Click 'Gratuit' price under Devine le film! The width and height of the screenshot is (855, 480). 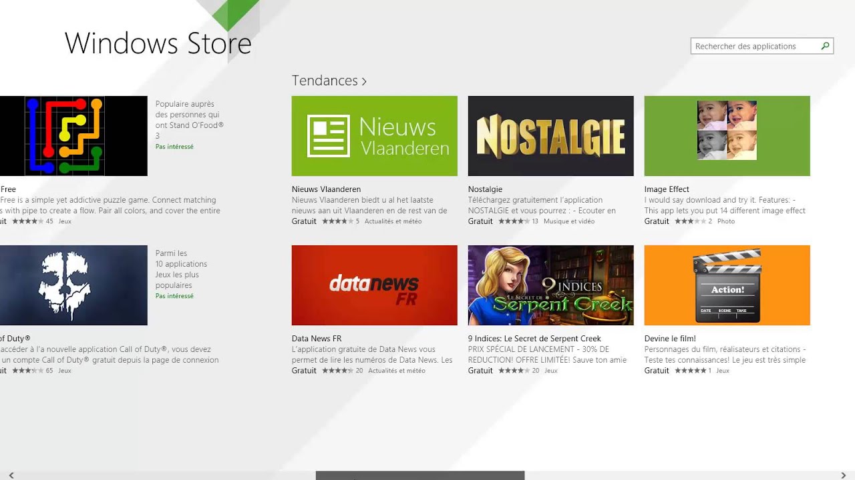point(657,371)
